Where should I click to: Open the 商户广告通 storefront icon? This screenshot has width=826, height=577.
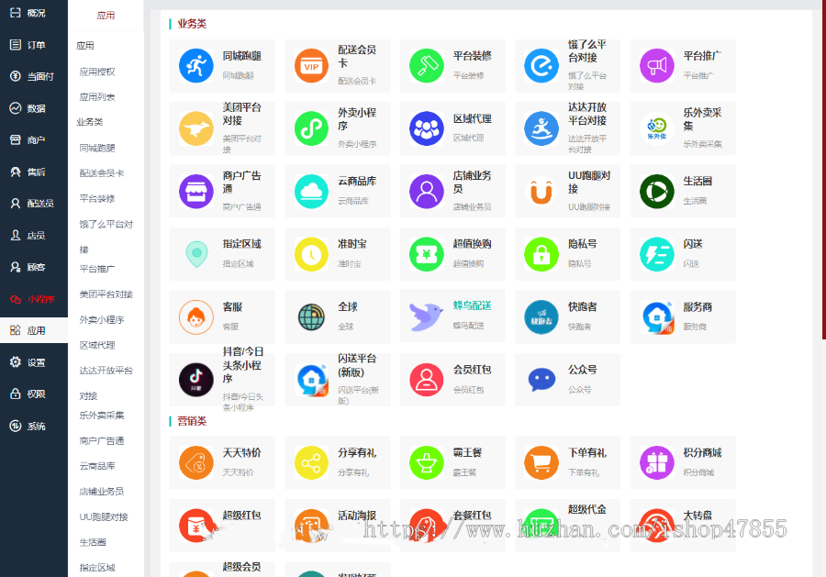pyautogui.click(x=196, y=192)
